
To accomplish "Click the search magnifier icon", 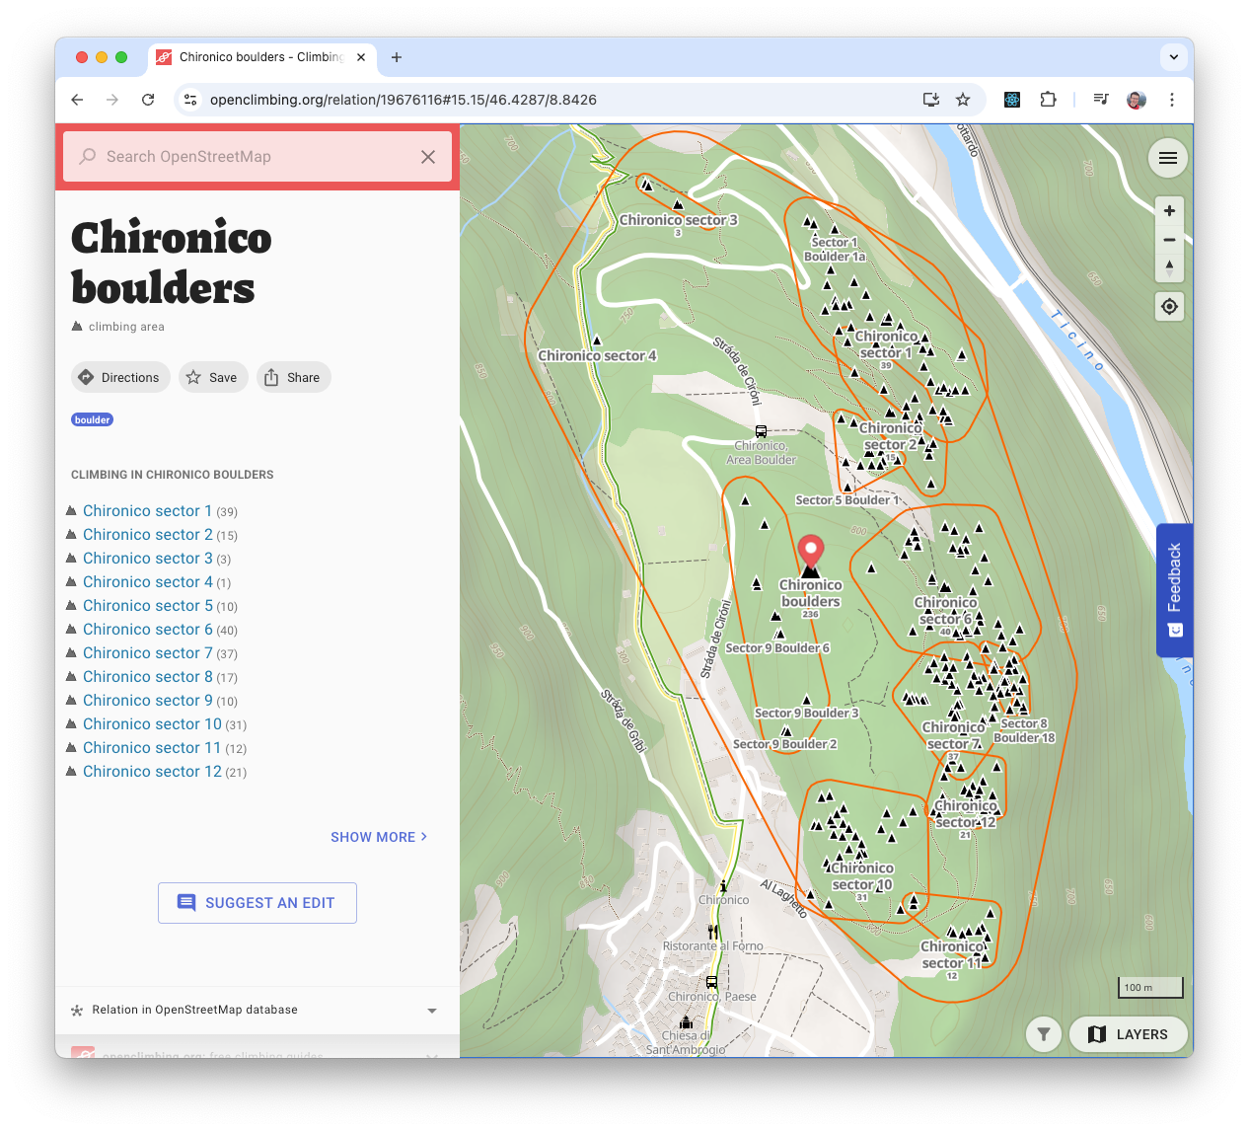I will pos(88,156).
